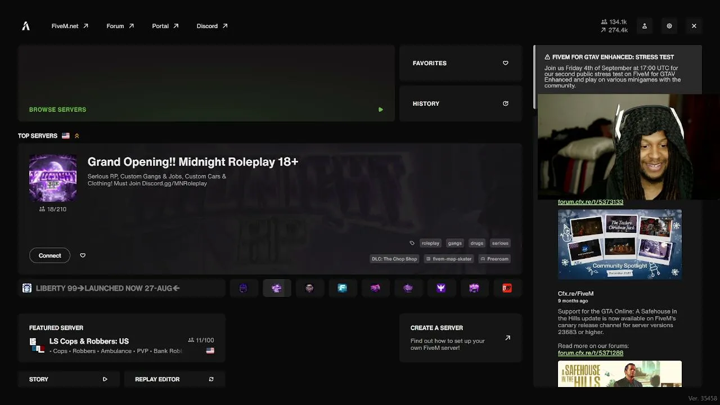The image size is (720, 405).
Task: Click the US flag beside Top Servers
Action: coord(66,136)
